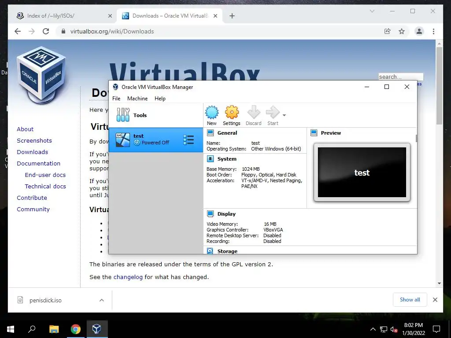The width and height of the screenshot is (451, 338).
Task: Open the Storage section header link
Action: point(227,251)
